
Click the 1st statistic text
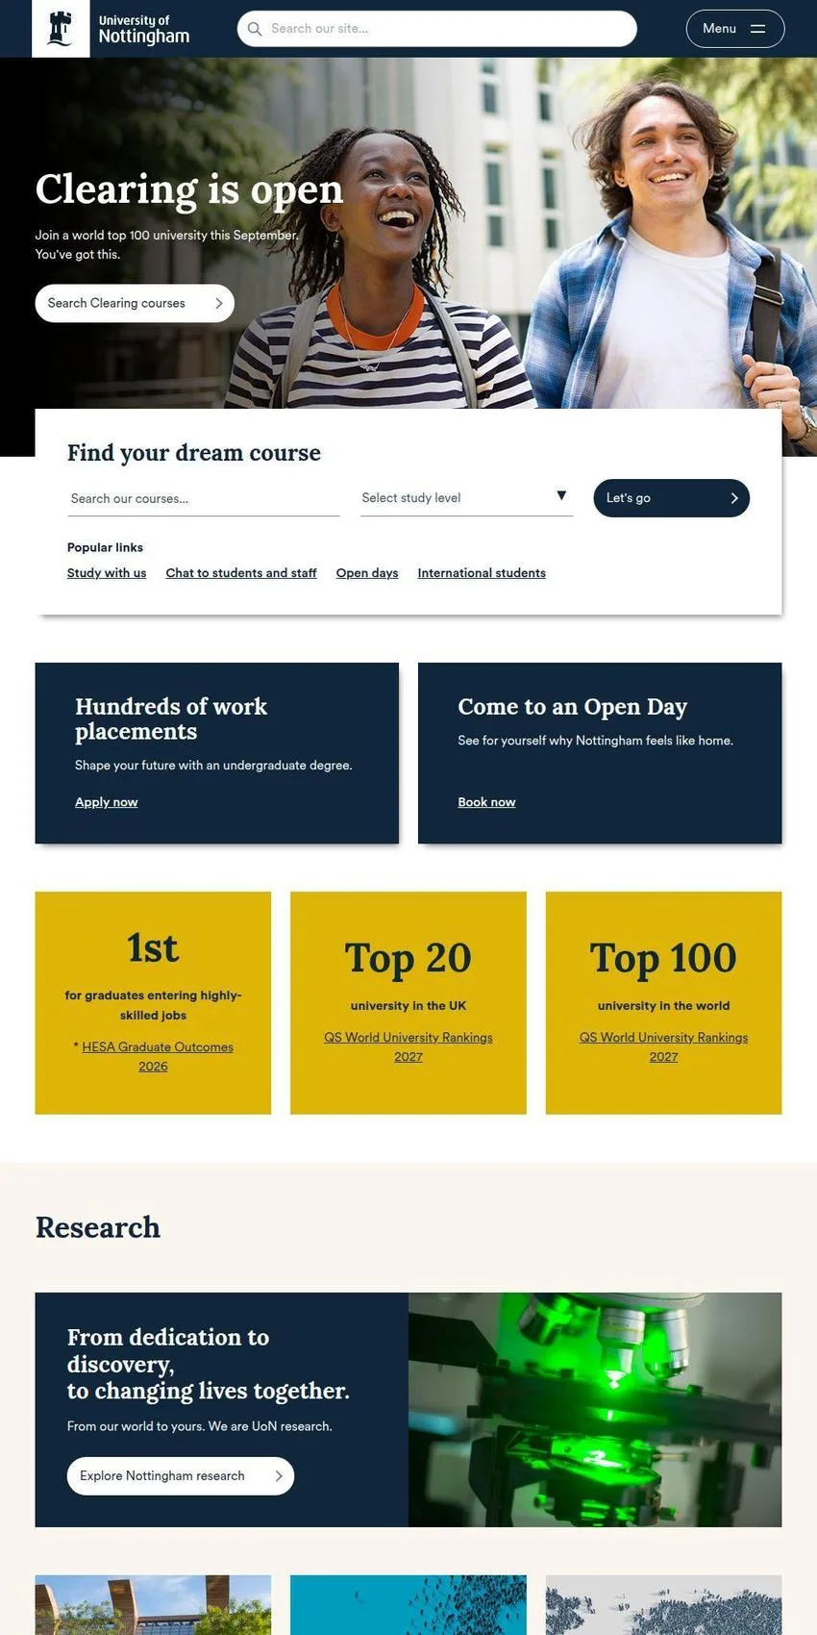tap(153, 948)
